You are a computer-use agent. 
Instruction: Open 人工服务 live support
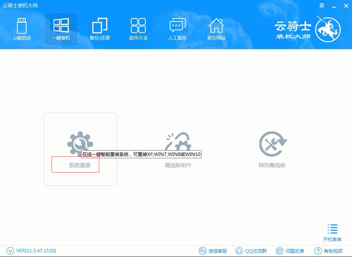click(x=177, y=29)
